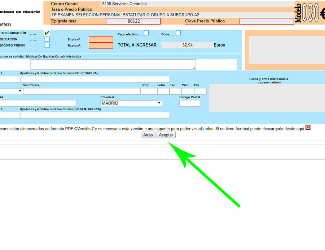The image size is (325, 250).
Task: Click the Núm. street number field
Action: click(148, 91)
